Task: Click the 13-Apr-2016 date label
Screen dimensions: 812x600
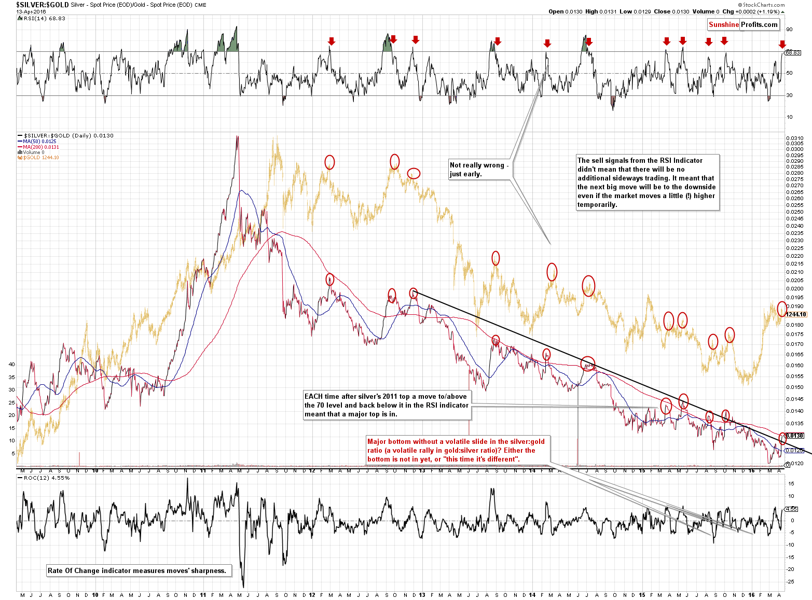Action: click(x=31, y=11)
